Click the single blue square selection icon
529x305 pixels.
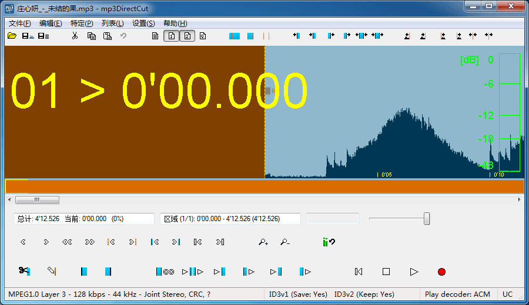(250, 36)
